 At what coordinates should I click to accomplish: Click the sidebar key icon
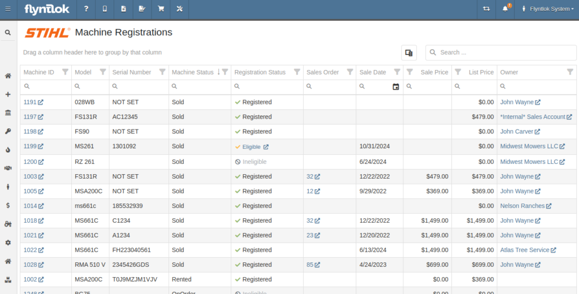point(8,131)
